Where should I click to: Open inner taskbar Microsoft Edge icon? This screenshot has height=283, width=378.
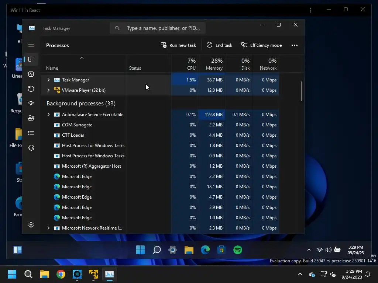point(205,250)
